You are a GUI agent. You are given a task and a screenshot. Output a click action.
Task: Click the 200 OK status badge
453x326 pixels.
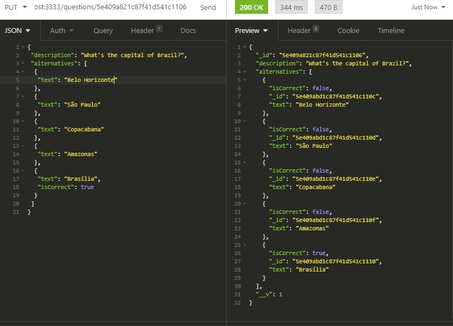252,7
